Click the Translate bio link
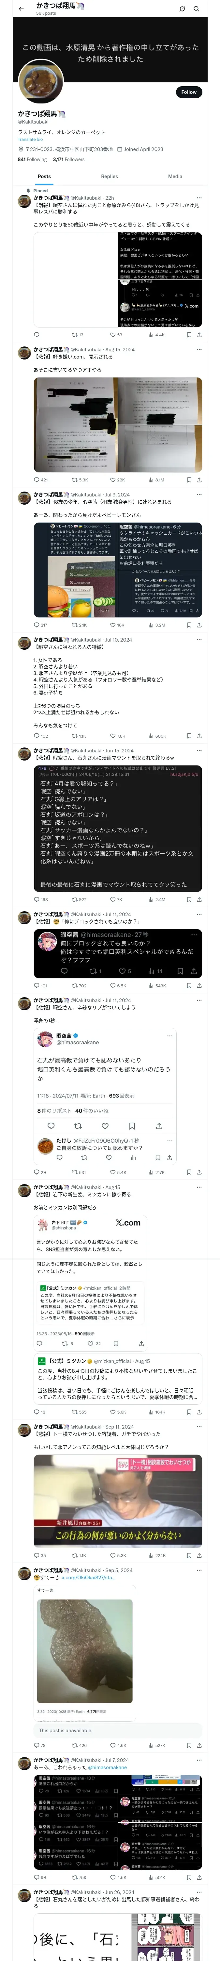 tap(30, 139)
